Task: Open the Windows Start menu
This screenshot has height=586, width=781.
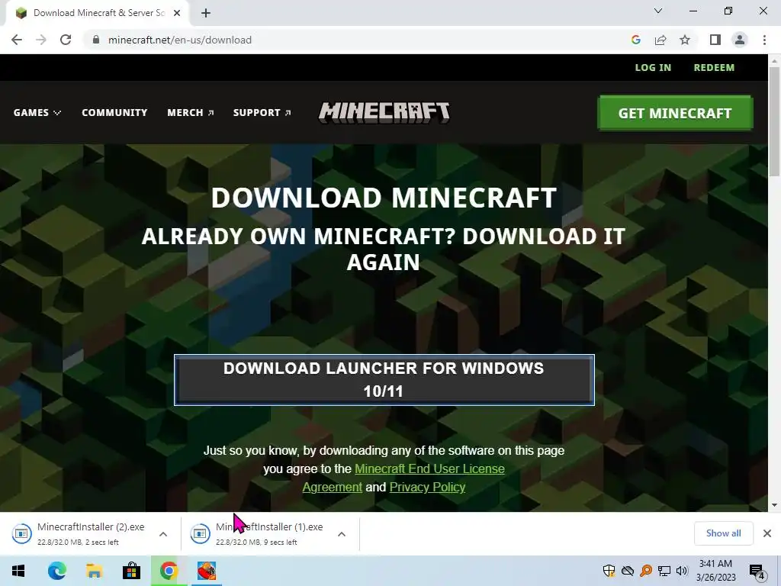Action: (18, 571)
